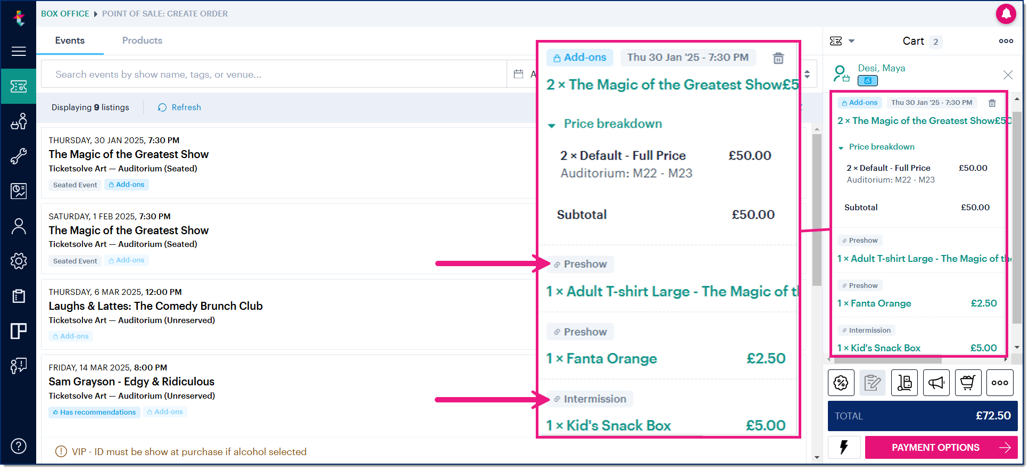Open the settings gear sidebar icon
Image resolution: width=1029 pixels, height=470 pixels.
click(19, 261)
